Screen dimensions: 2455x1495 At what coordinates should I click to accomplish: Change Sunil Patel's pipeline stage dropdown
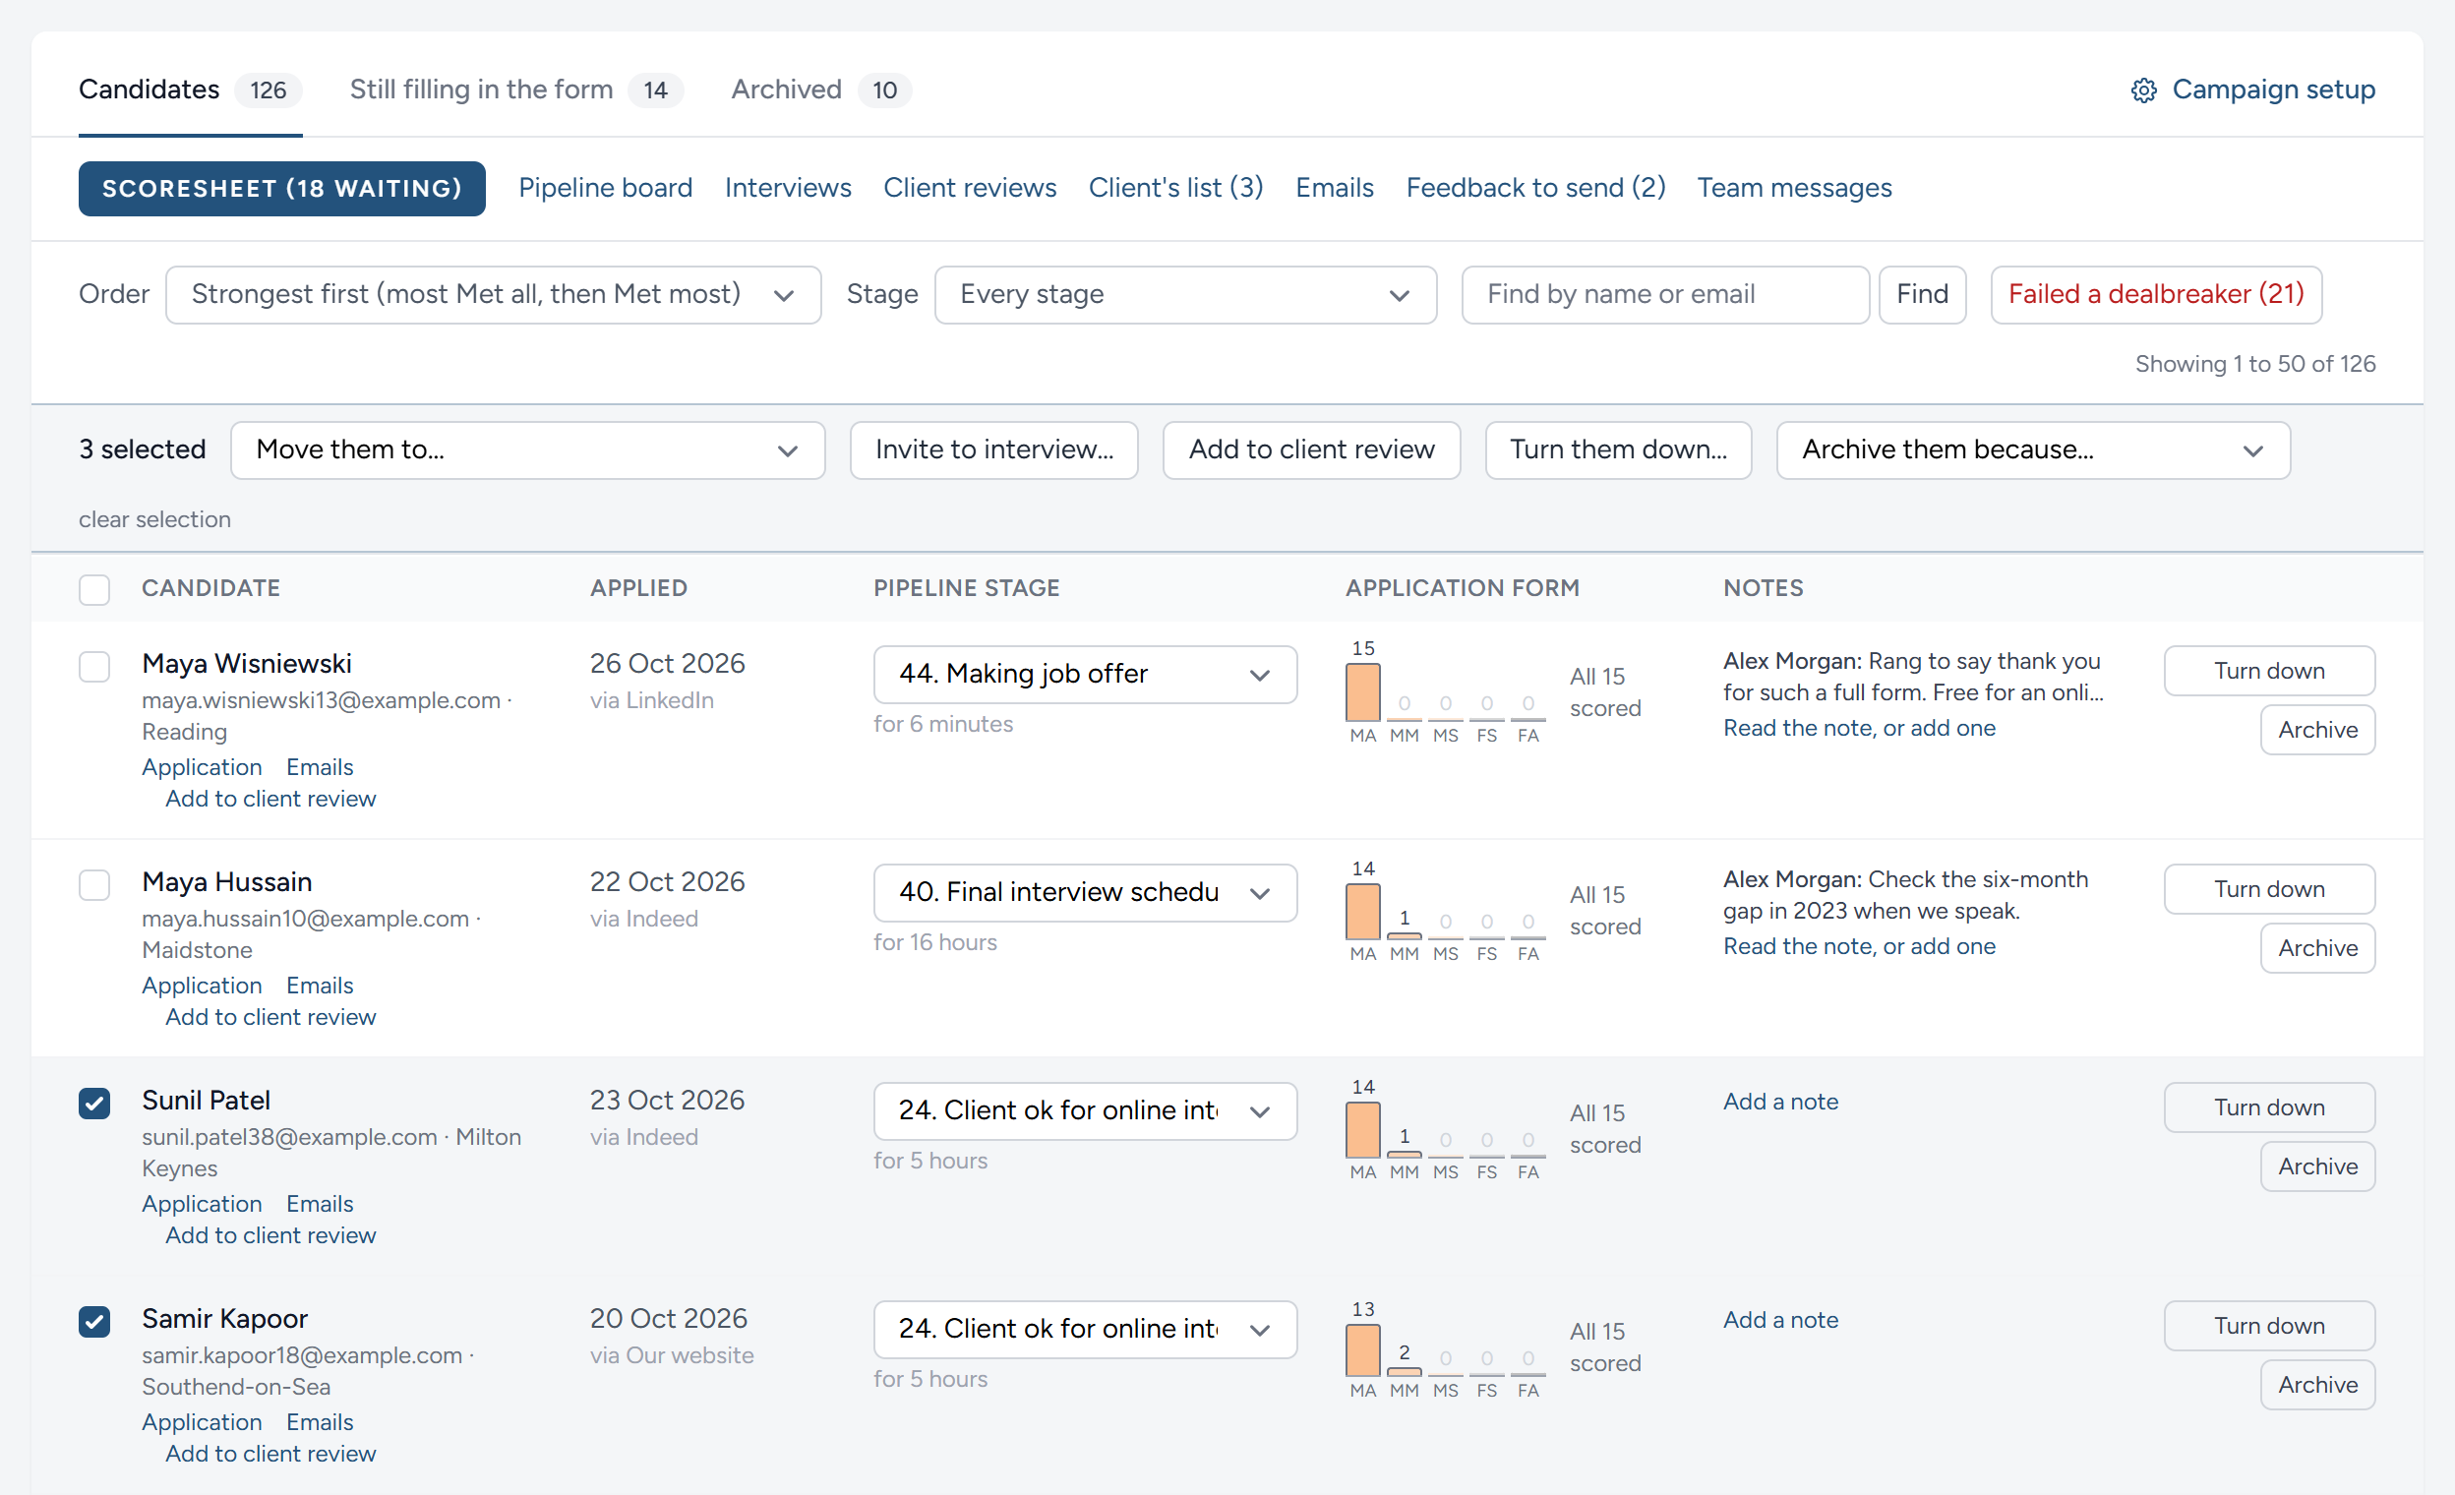click(x=1084, y=1109)
